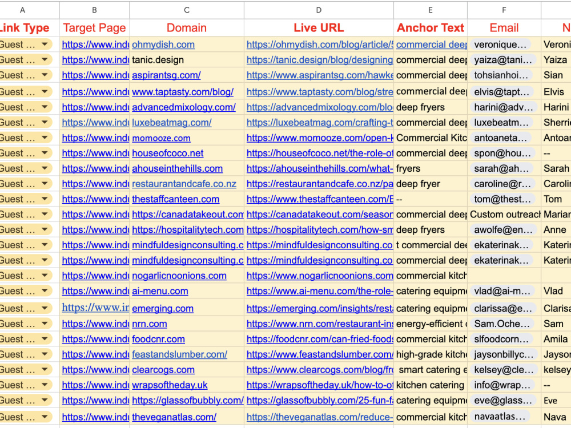The image size is (571, 428).
Task: Open the nrn.com domain link
Action: pos(150,324)
